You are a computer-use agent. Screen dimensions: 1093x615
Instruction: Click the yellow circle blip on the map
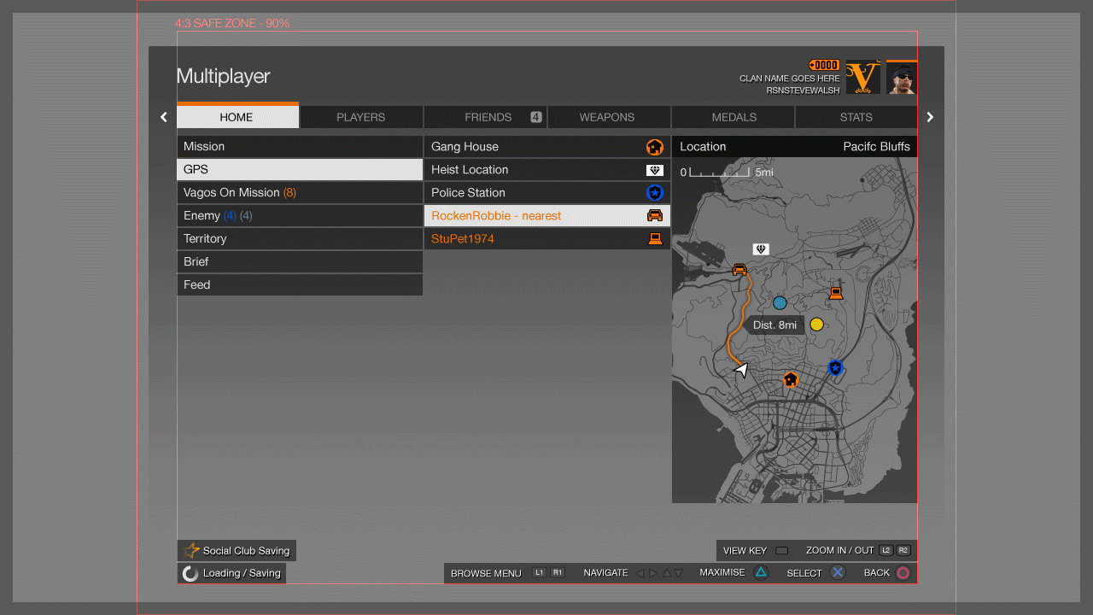click(816, 325)
